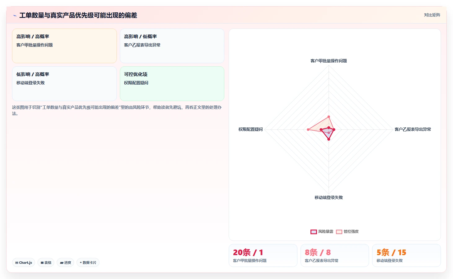Click the Chart.js tag chip
Image resolution: width=453 pixels, height=279 pixels.
point(24,263)
